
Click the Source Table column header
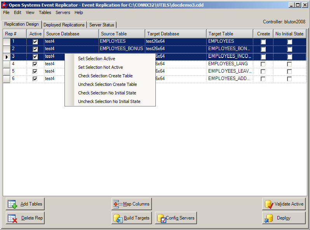(x=122, y=34)
